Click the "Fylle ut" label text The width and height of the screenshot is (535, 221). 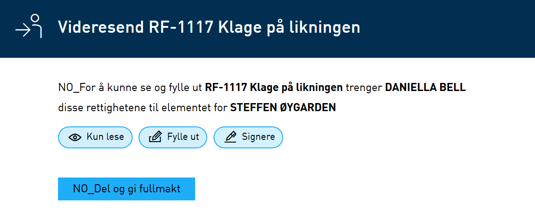coord(183,137)
